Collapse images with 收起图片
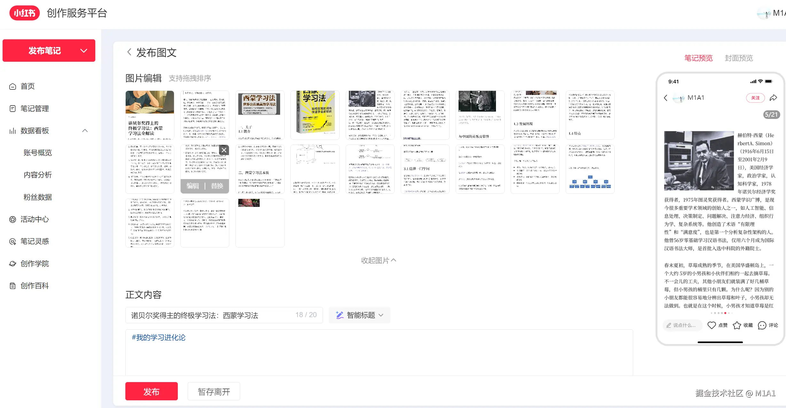This screenshot has height=408, width=786. (x=379, y=261)
